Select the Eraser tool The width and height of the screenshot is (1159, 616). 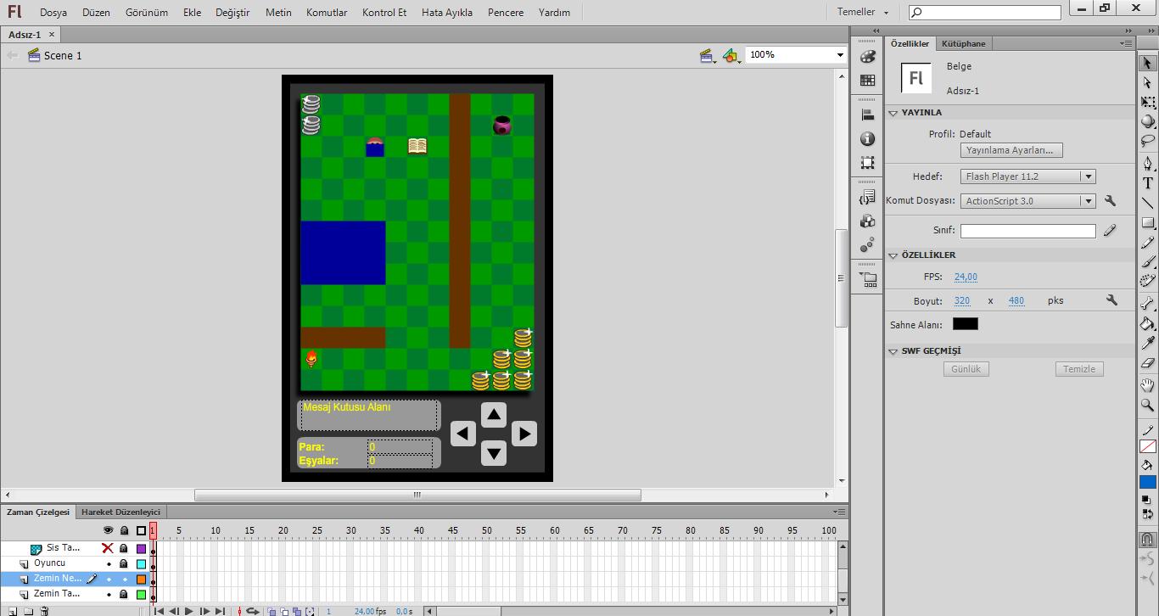(x=1147, y=363)
